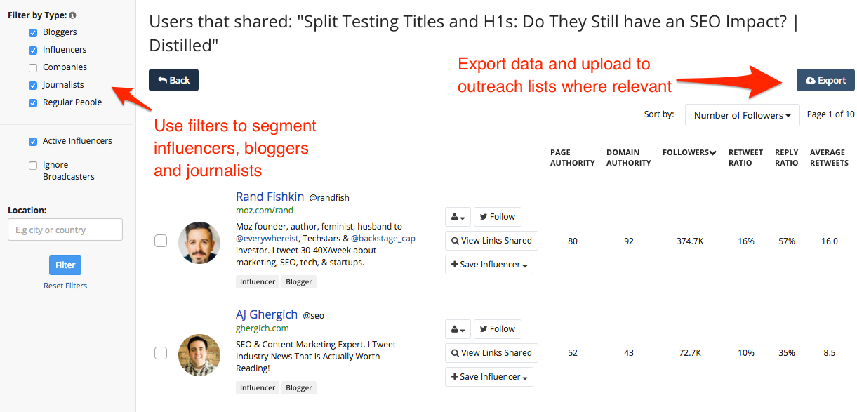
Task: Click Export button with cloud icon
Action: coord(825,80)
